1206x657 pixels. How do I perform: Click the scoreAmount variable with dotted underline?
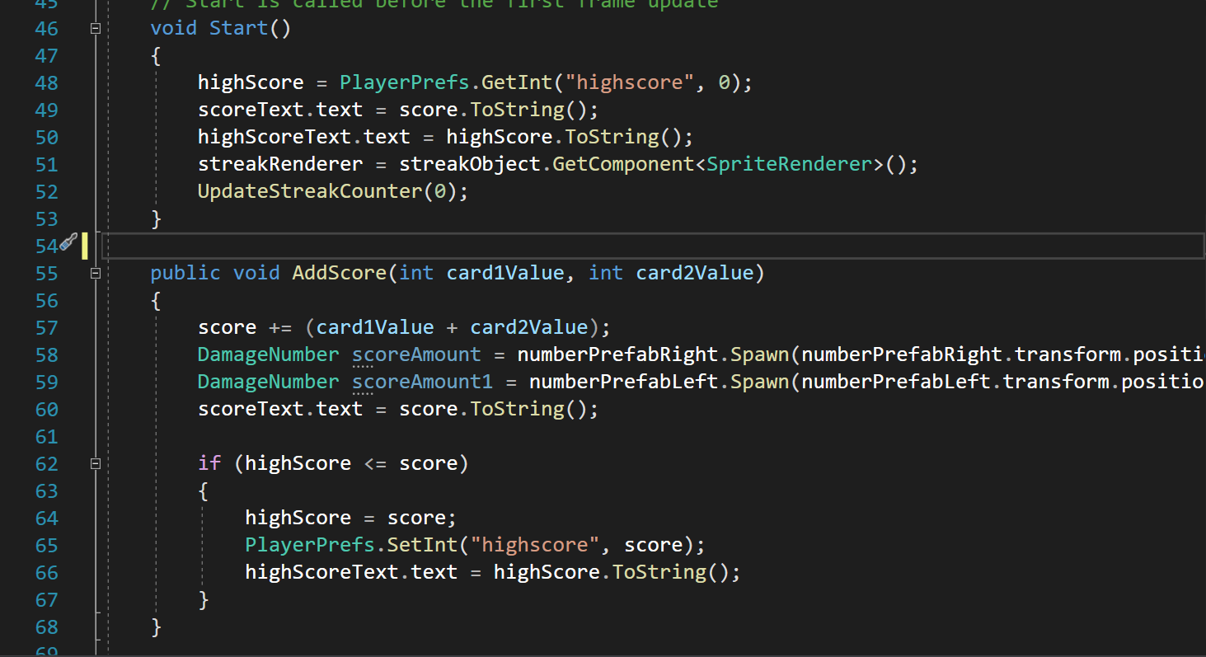(416, 354)
